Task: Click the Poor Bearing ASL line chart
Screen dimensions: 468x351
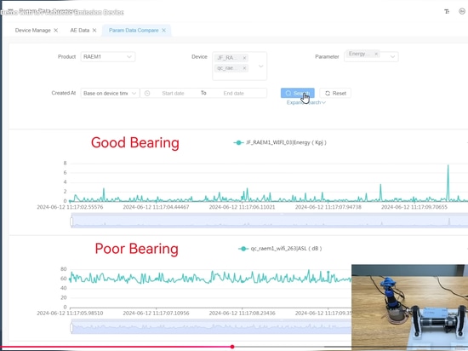Action: pyautogui.click(x=210, y=277)
